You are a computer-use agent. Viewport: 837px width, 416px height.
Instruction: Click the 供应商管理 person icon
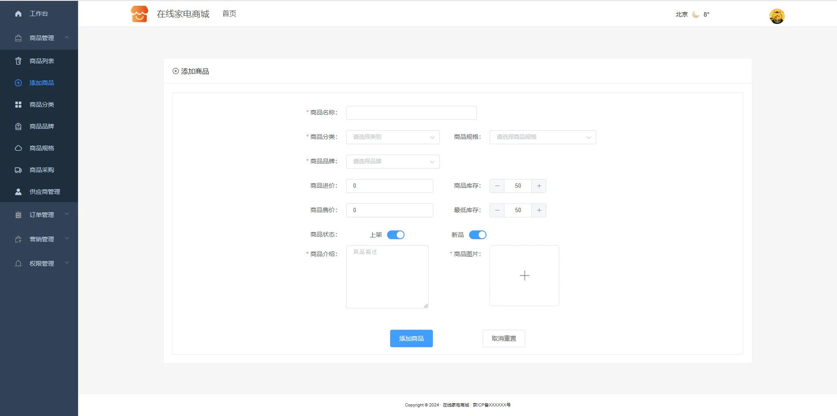tap(18, 192)
